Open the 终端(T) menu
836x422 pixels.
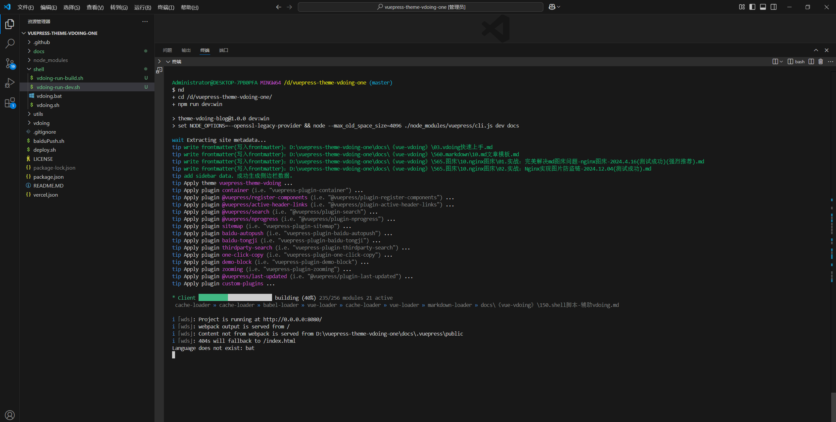click(x=166, y=7)
